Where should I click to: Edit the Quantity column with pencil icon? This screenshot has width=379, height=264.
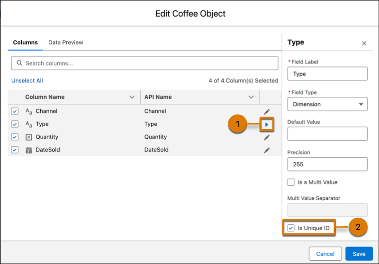tap(267, 137)
